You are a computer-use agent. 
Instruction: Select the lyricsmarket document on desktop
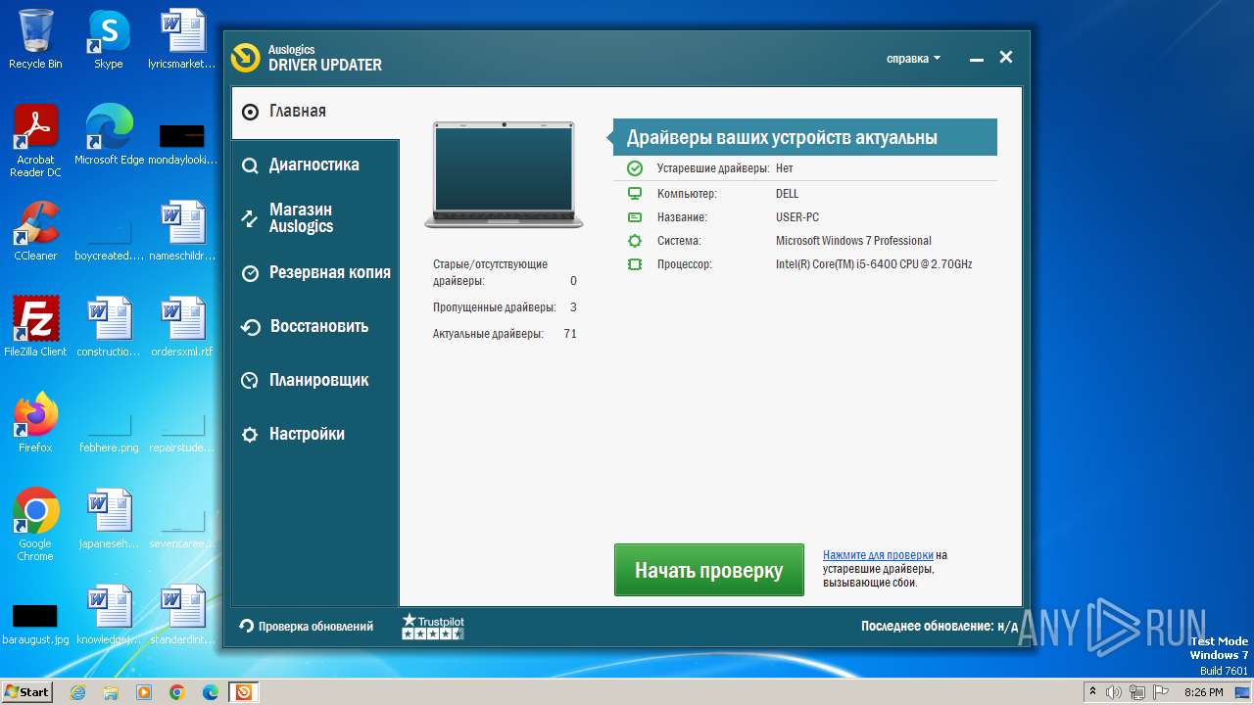182,39
